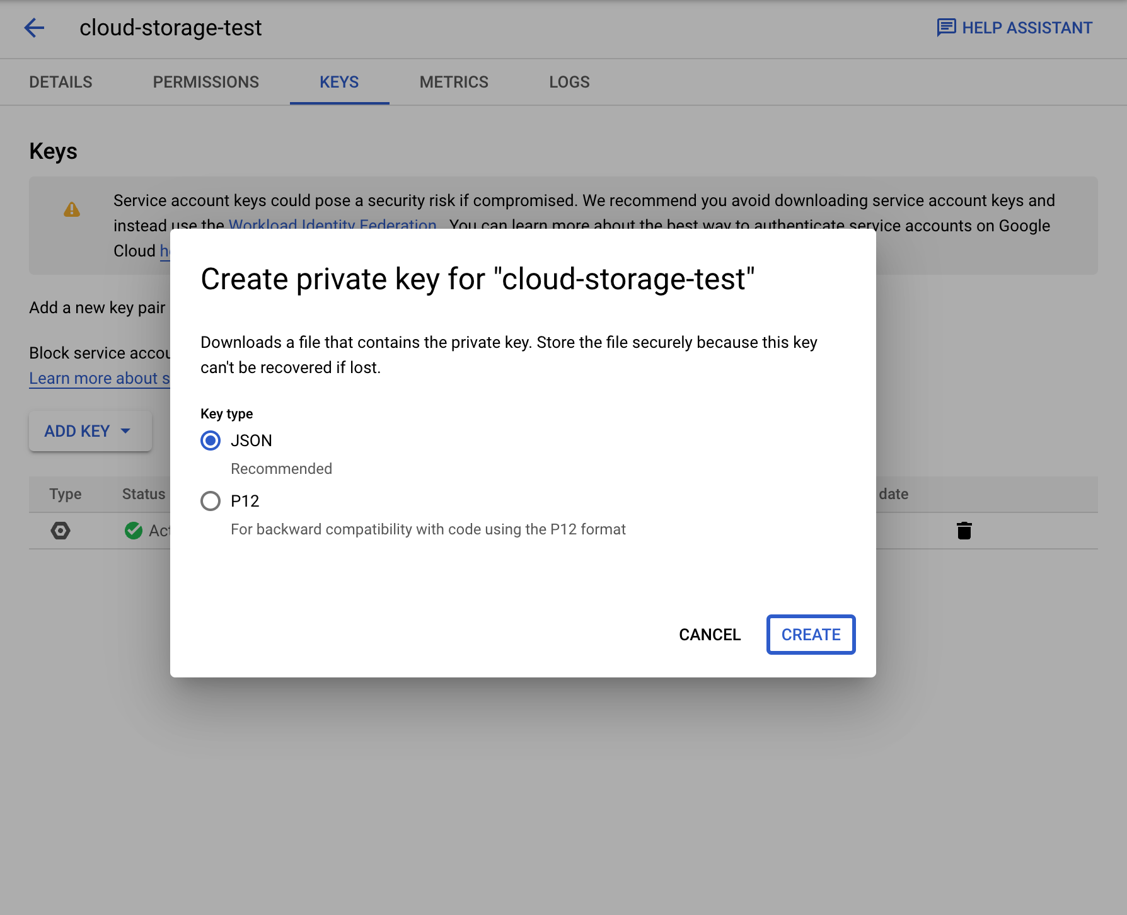Select the JSON key type
1127x915 pixels.
[211, 440]
